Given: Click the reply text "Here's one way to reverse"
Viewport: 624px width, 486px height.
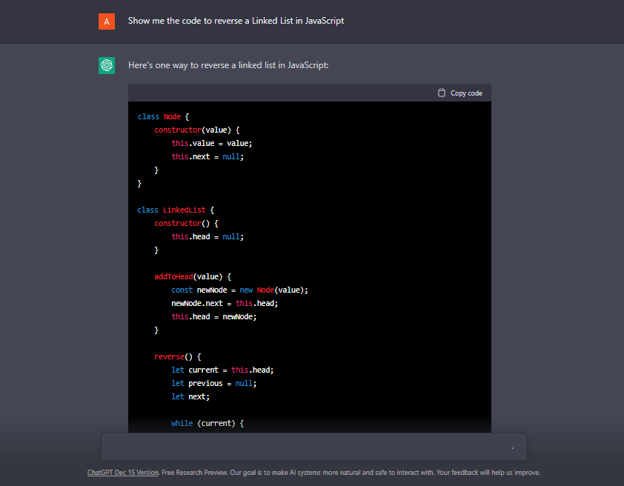Looking at the screenshot, I should click(x=228, y=65).
